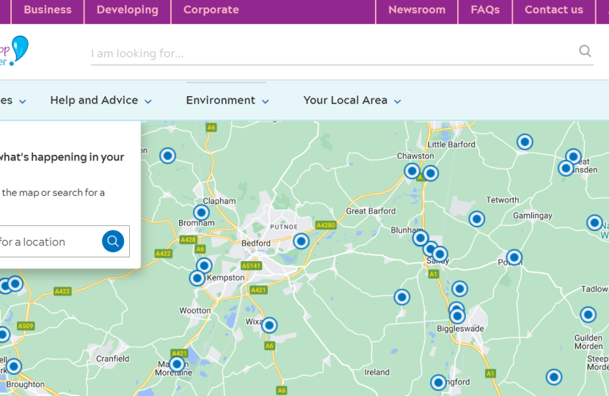The image size is (609, 396).
Task: Open the Business tab
Action: pyautogui.click(x=48, y=10)
